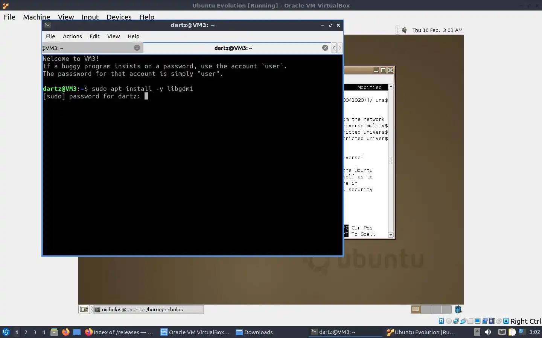Select Ubuntu Evolution [Running] taskbar entry

point(421,332)
